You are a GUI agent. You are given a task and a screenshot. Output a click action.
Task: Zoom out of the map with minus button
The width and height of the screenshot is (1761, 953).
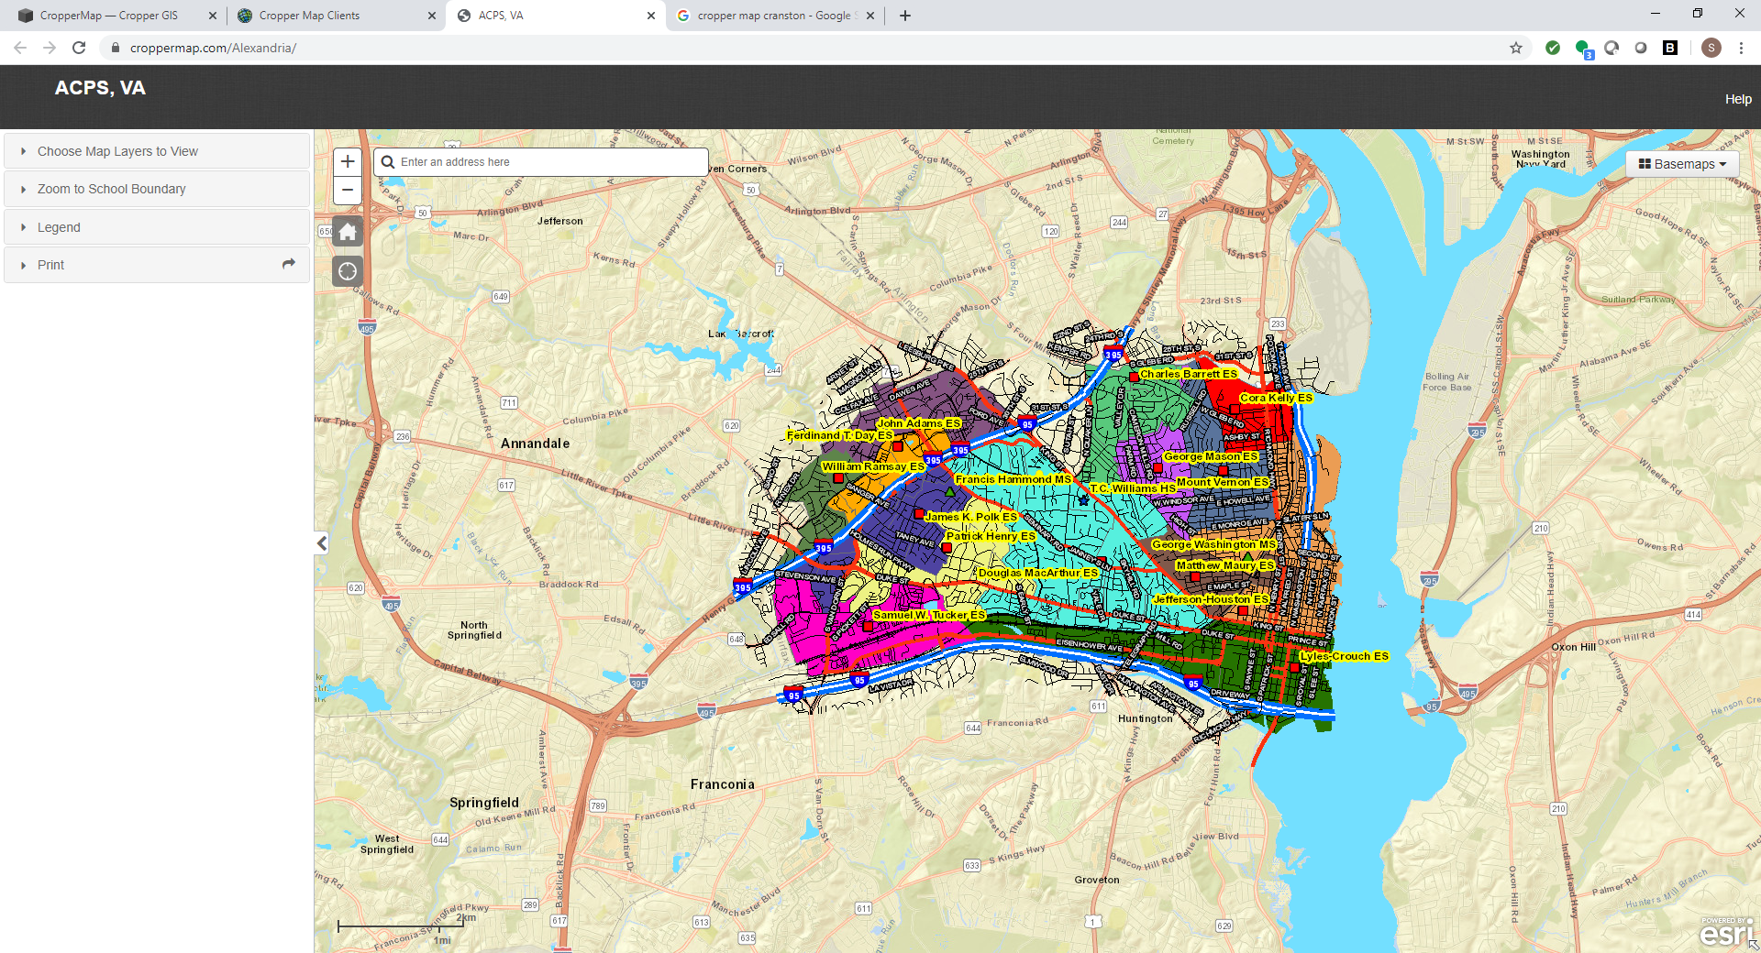(348, 190)
